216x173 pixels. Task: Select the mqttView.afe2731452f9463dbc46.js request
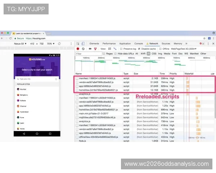tap(144, 117)
